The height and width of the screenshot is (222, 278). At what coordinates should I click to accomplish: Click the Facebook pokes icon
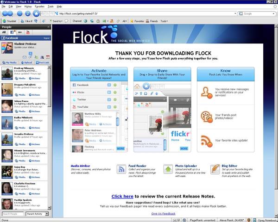pyautogui.click(x=30, y=57)
